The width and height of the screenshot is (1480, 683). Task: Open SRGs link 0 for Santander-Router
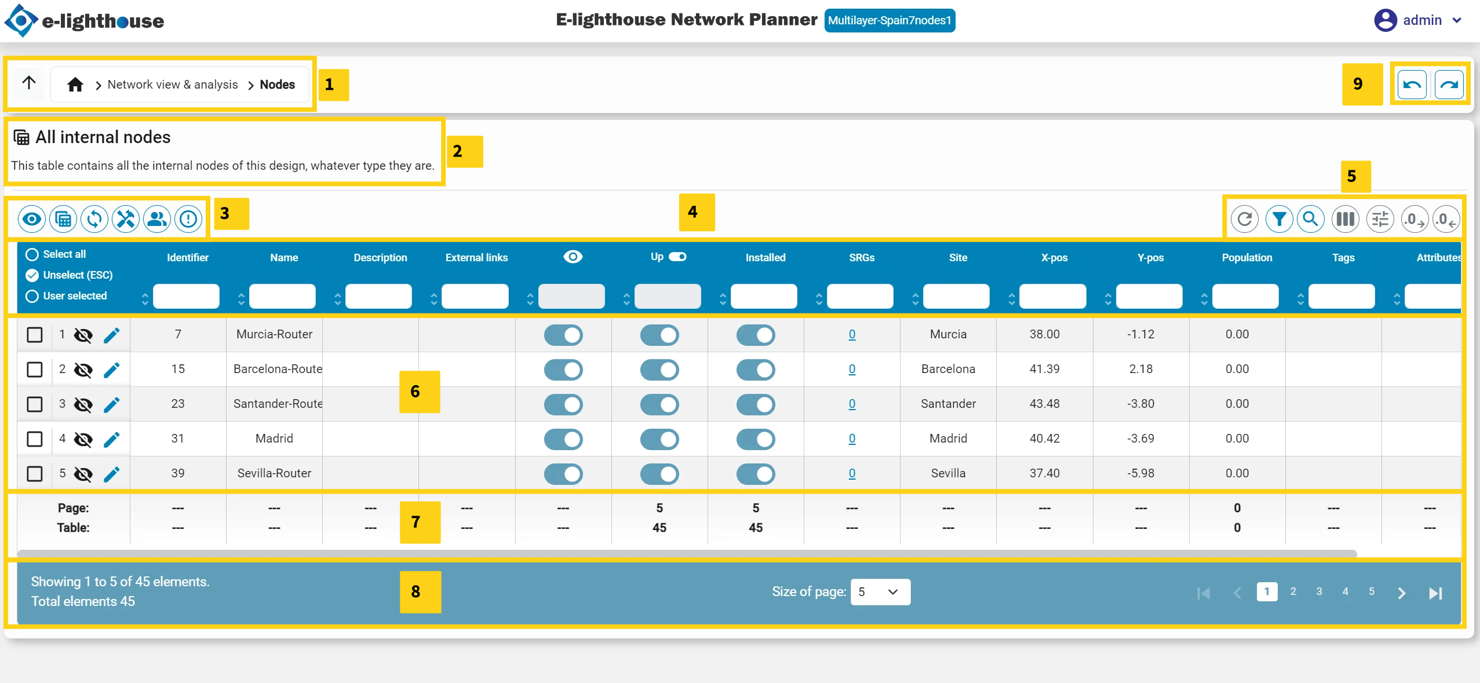coord(852,404)
